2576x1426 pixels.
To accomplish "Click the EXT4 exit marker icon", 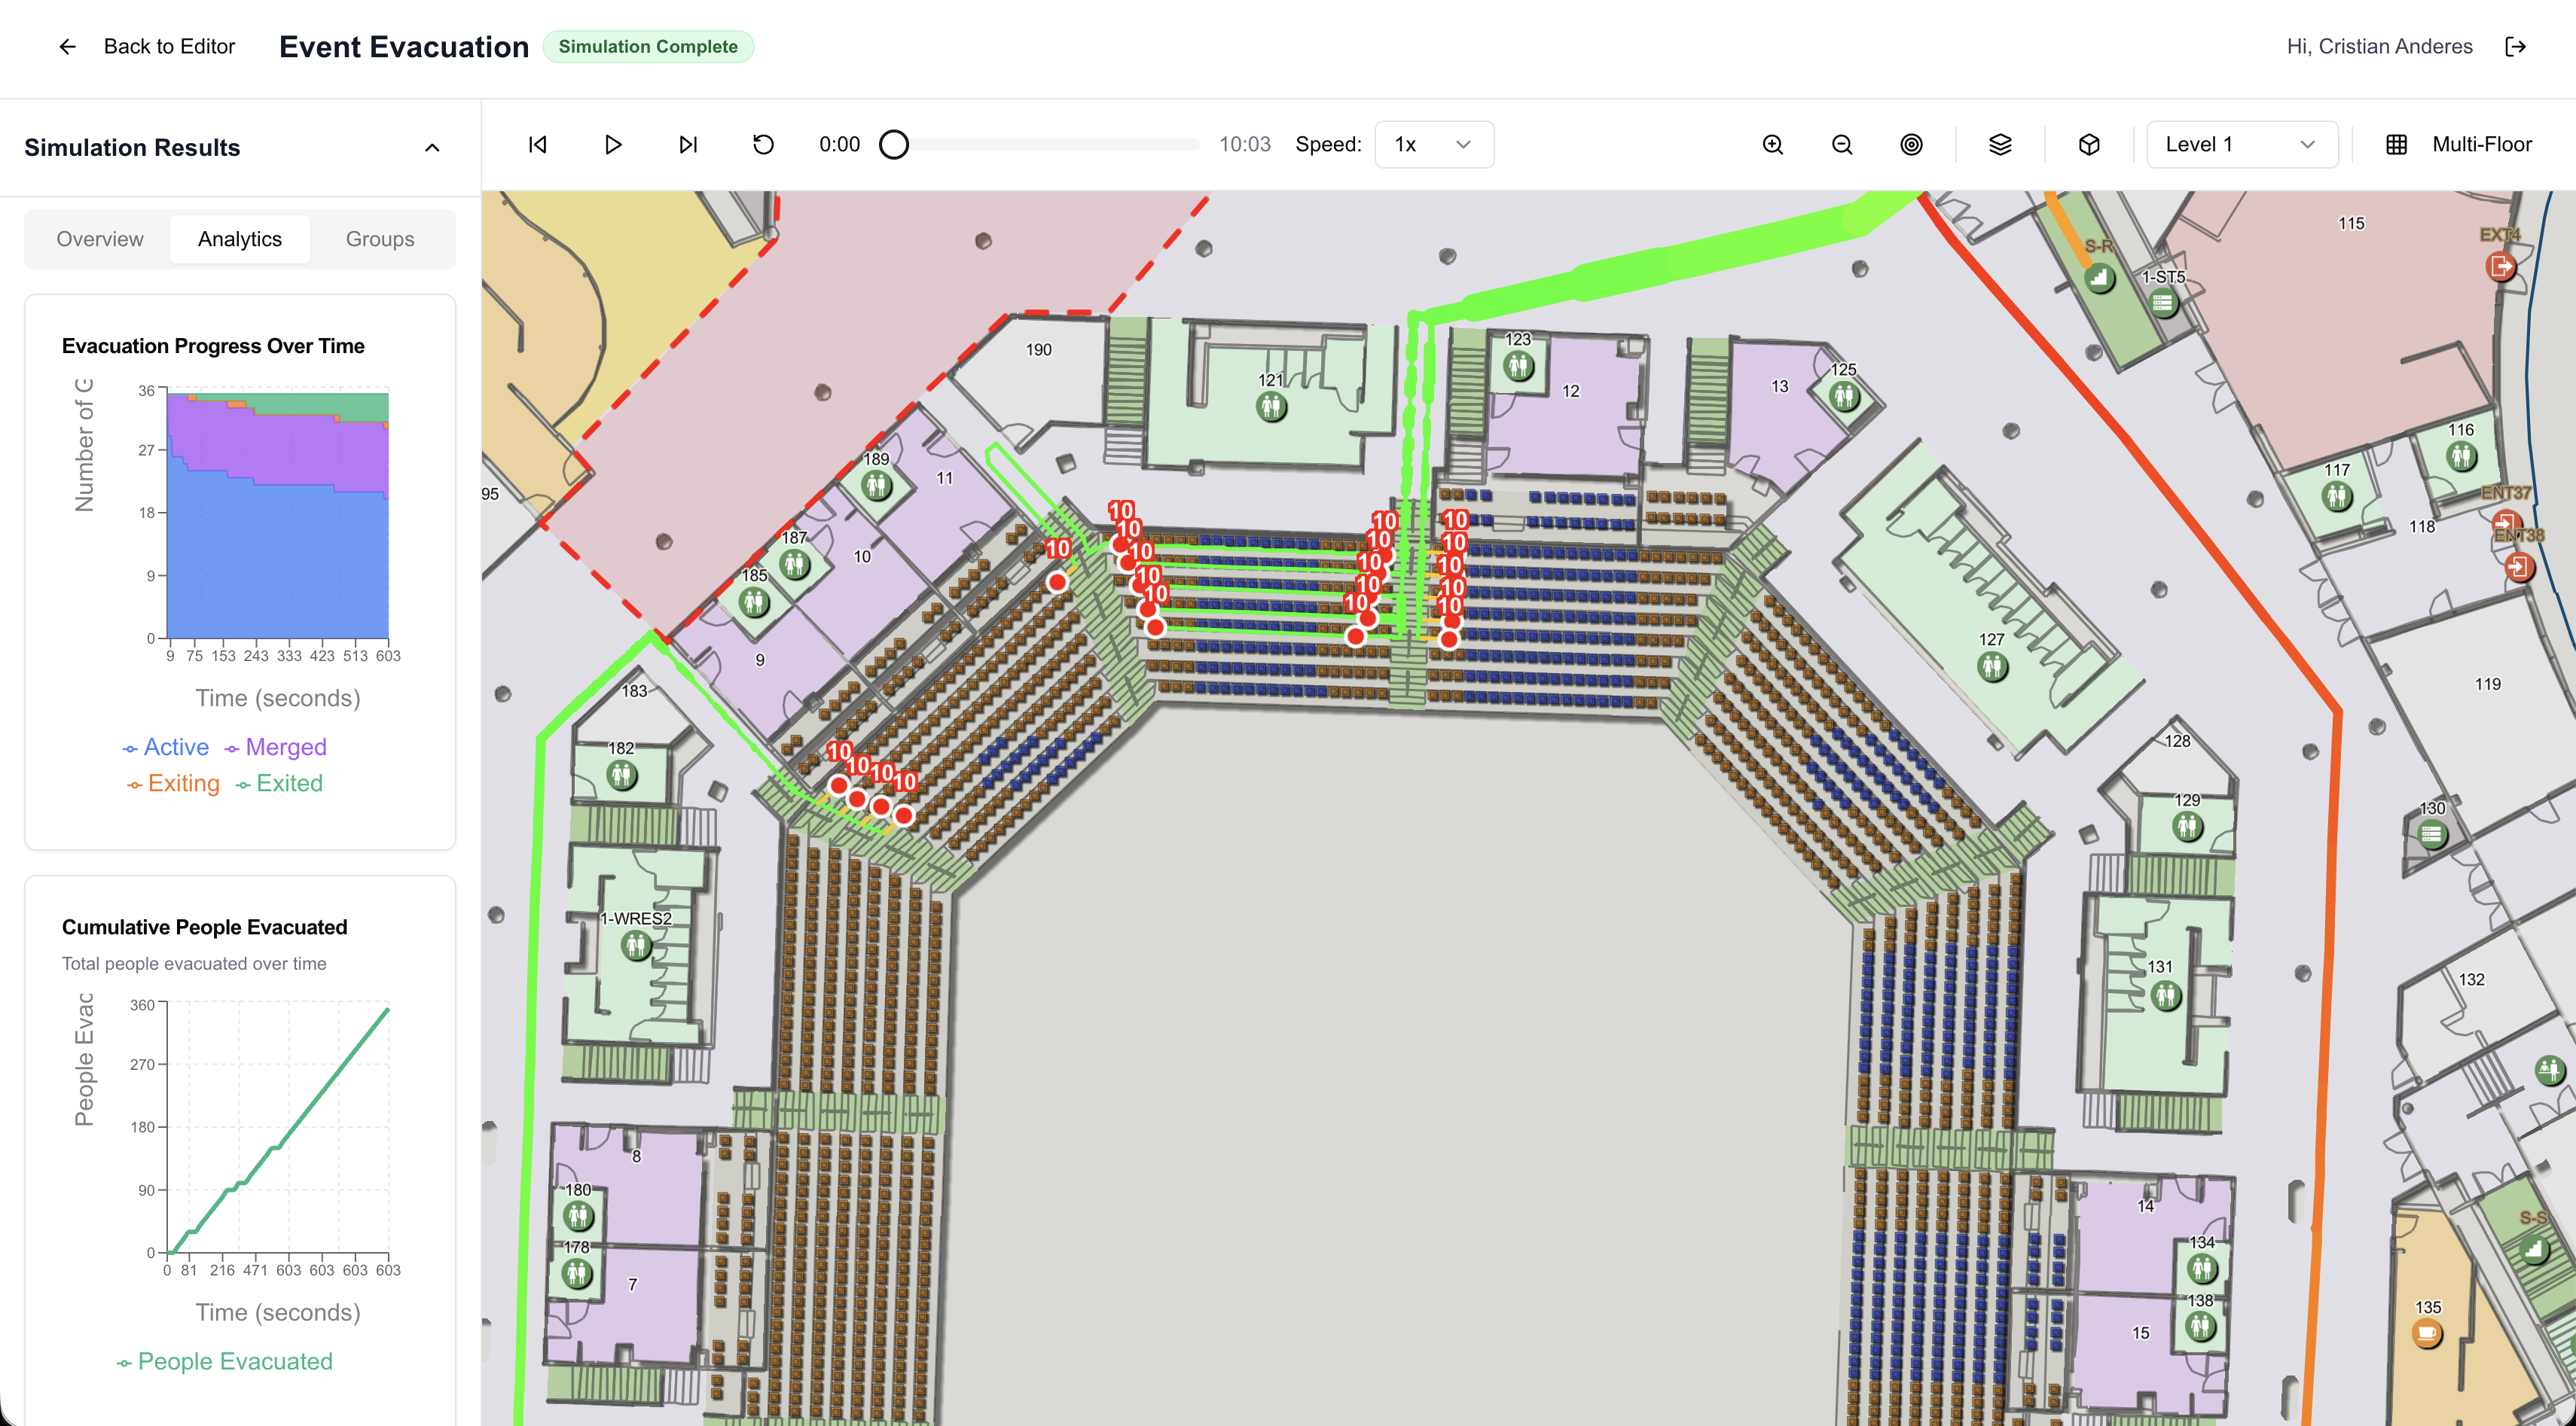I will click(x=2500, y=266).
